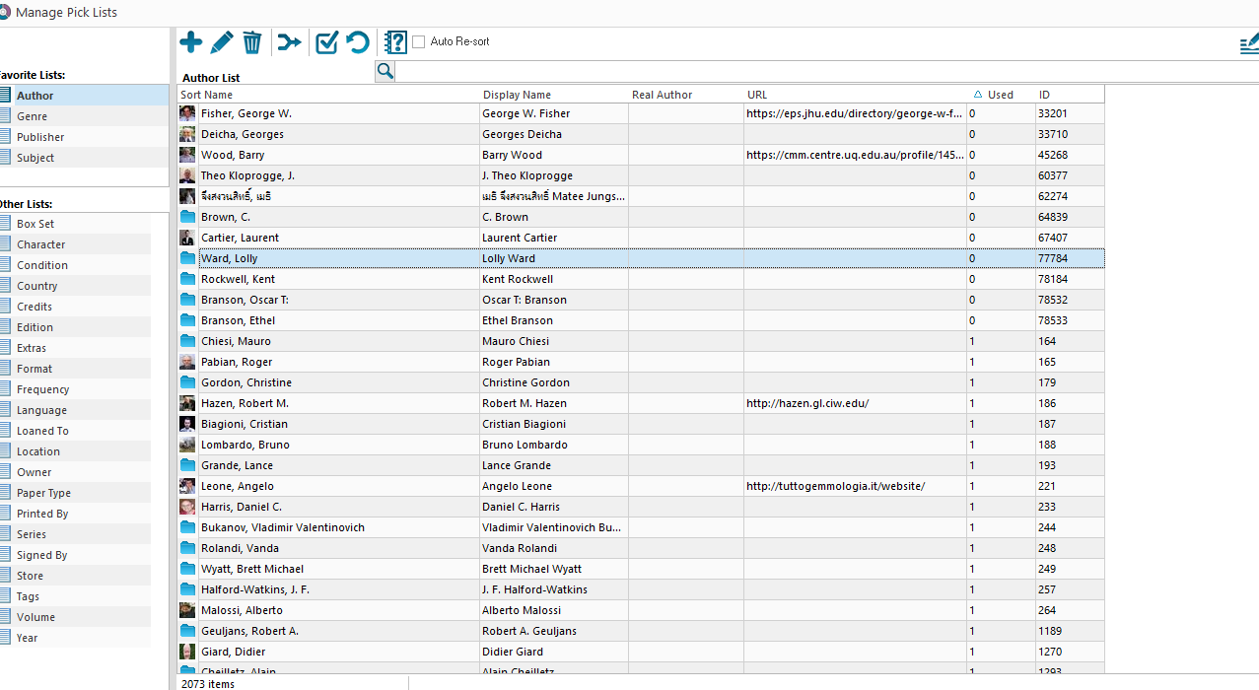This screenshot has width=1259, height=690.
Task: Click the search text field
Action: [789, 71]
